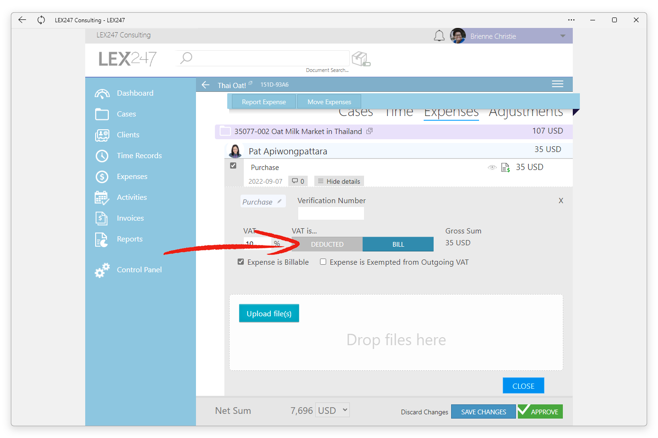Click the 151D-93A6 code text
Viewport: 658px width, 438px height.
coord(275,85)
